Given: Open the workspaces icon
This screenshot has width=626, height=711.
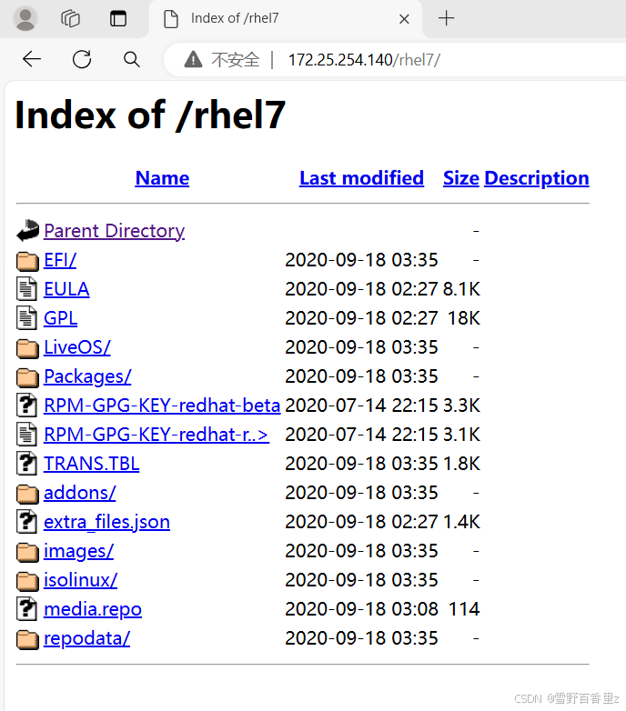Looking at the screenshot, I should pyautogui.click(x=70, y=18).
